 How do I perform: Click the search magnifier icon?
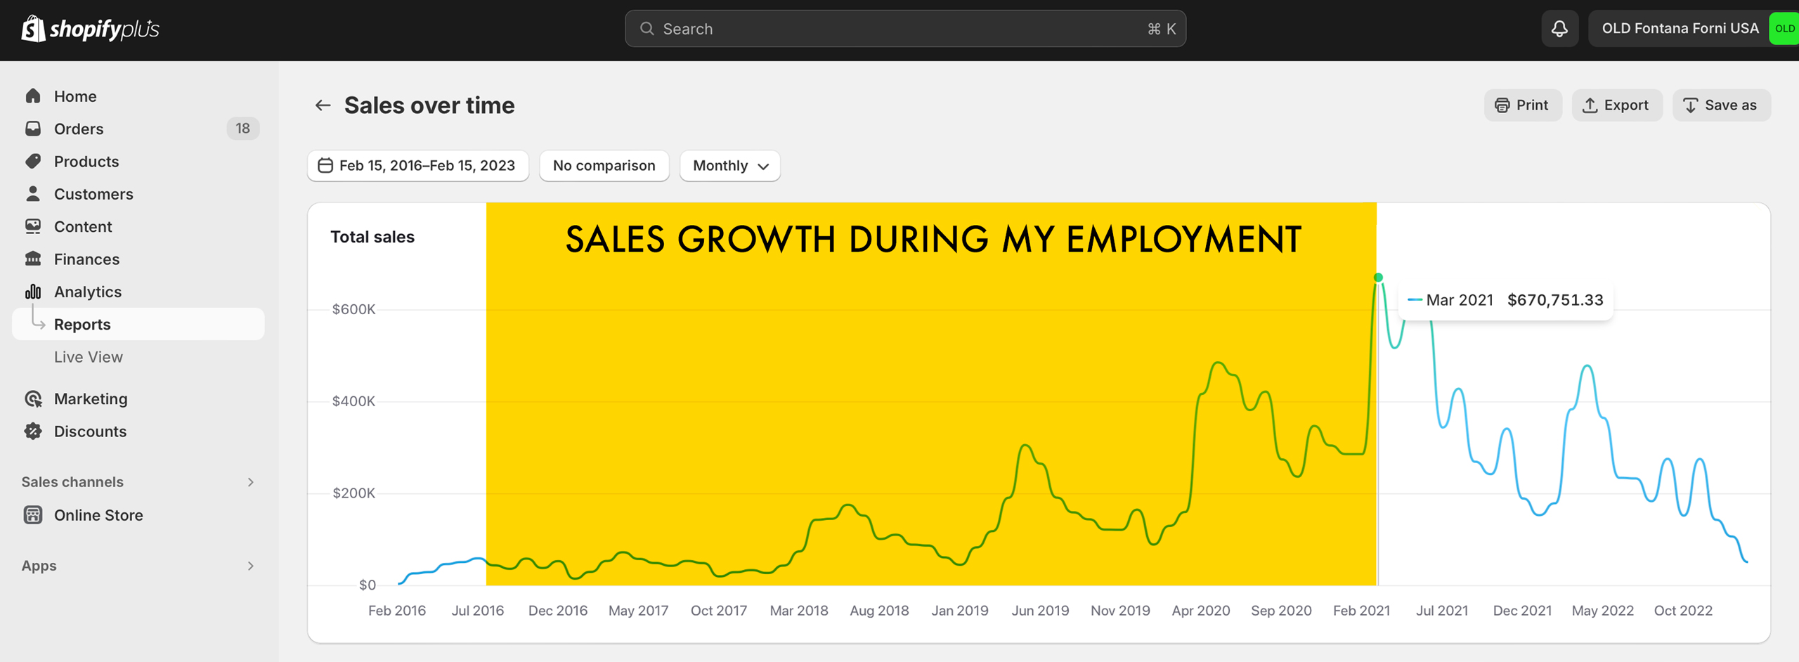pyautogui.click(x=647, y=29)
